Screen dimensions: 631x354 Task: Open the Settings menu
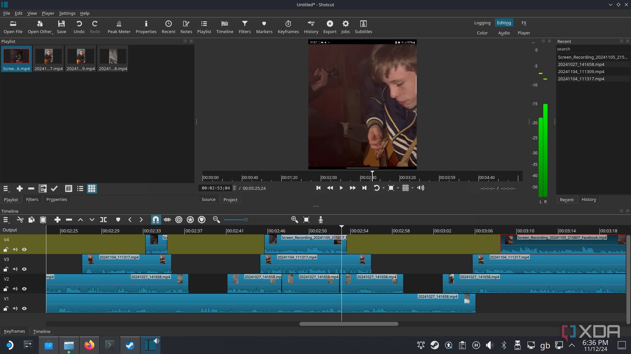coord(67,13)
